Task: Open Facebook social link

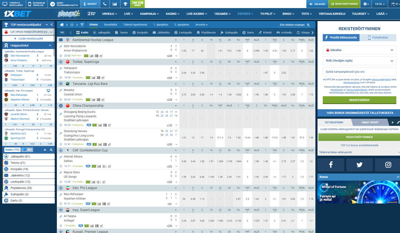Action: (x=331, y=165)
